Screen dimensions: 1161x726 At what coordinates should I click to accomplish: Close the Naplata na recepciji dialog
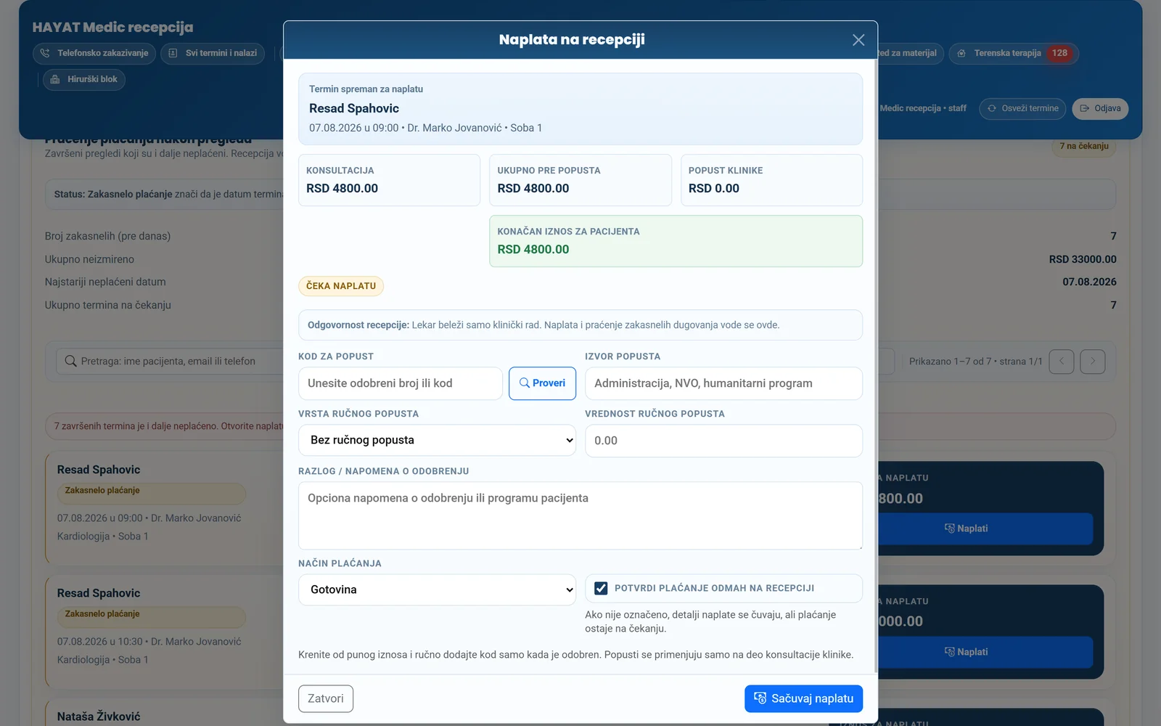(858, 40)
